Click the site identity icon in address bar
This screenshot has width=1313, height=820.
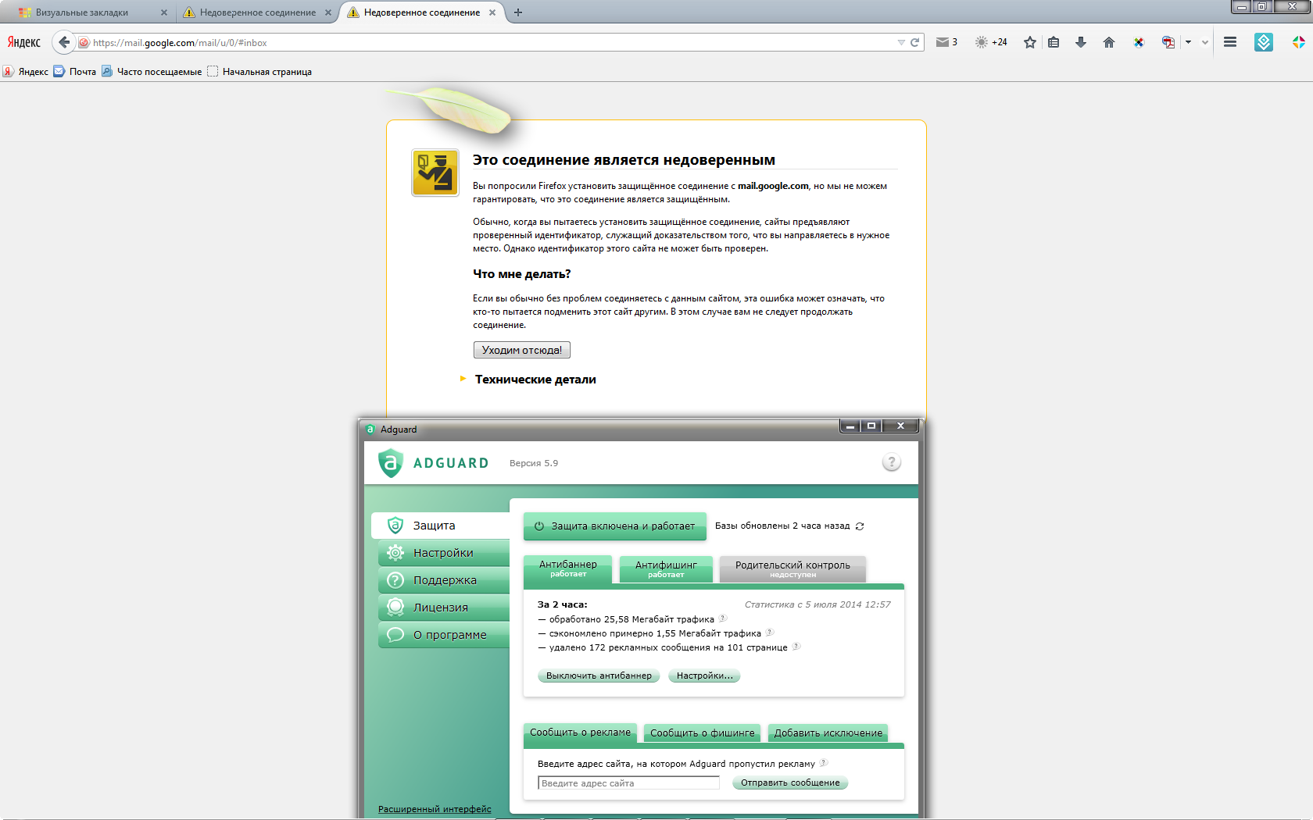pyautogui.click(x=84, y=42)
